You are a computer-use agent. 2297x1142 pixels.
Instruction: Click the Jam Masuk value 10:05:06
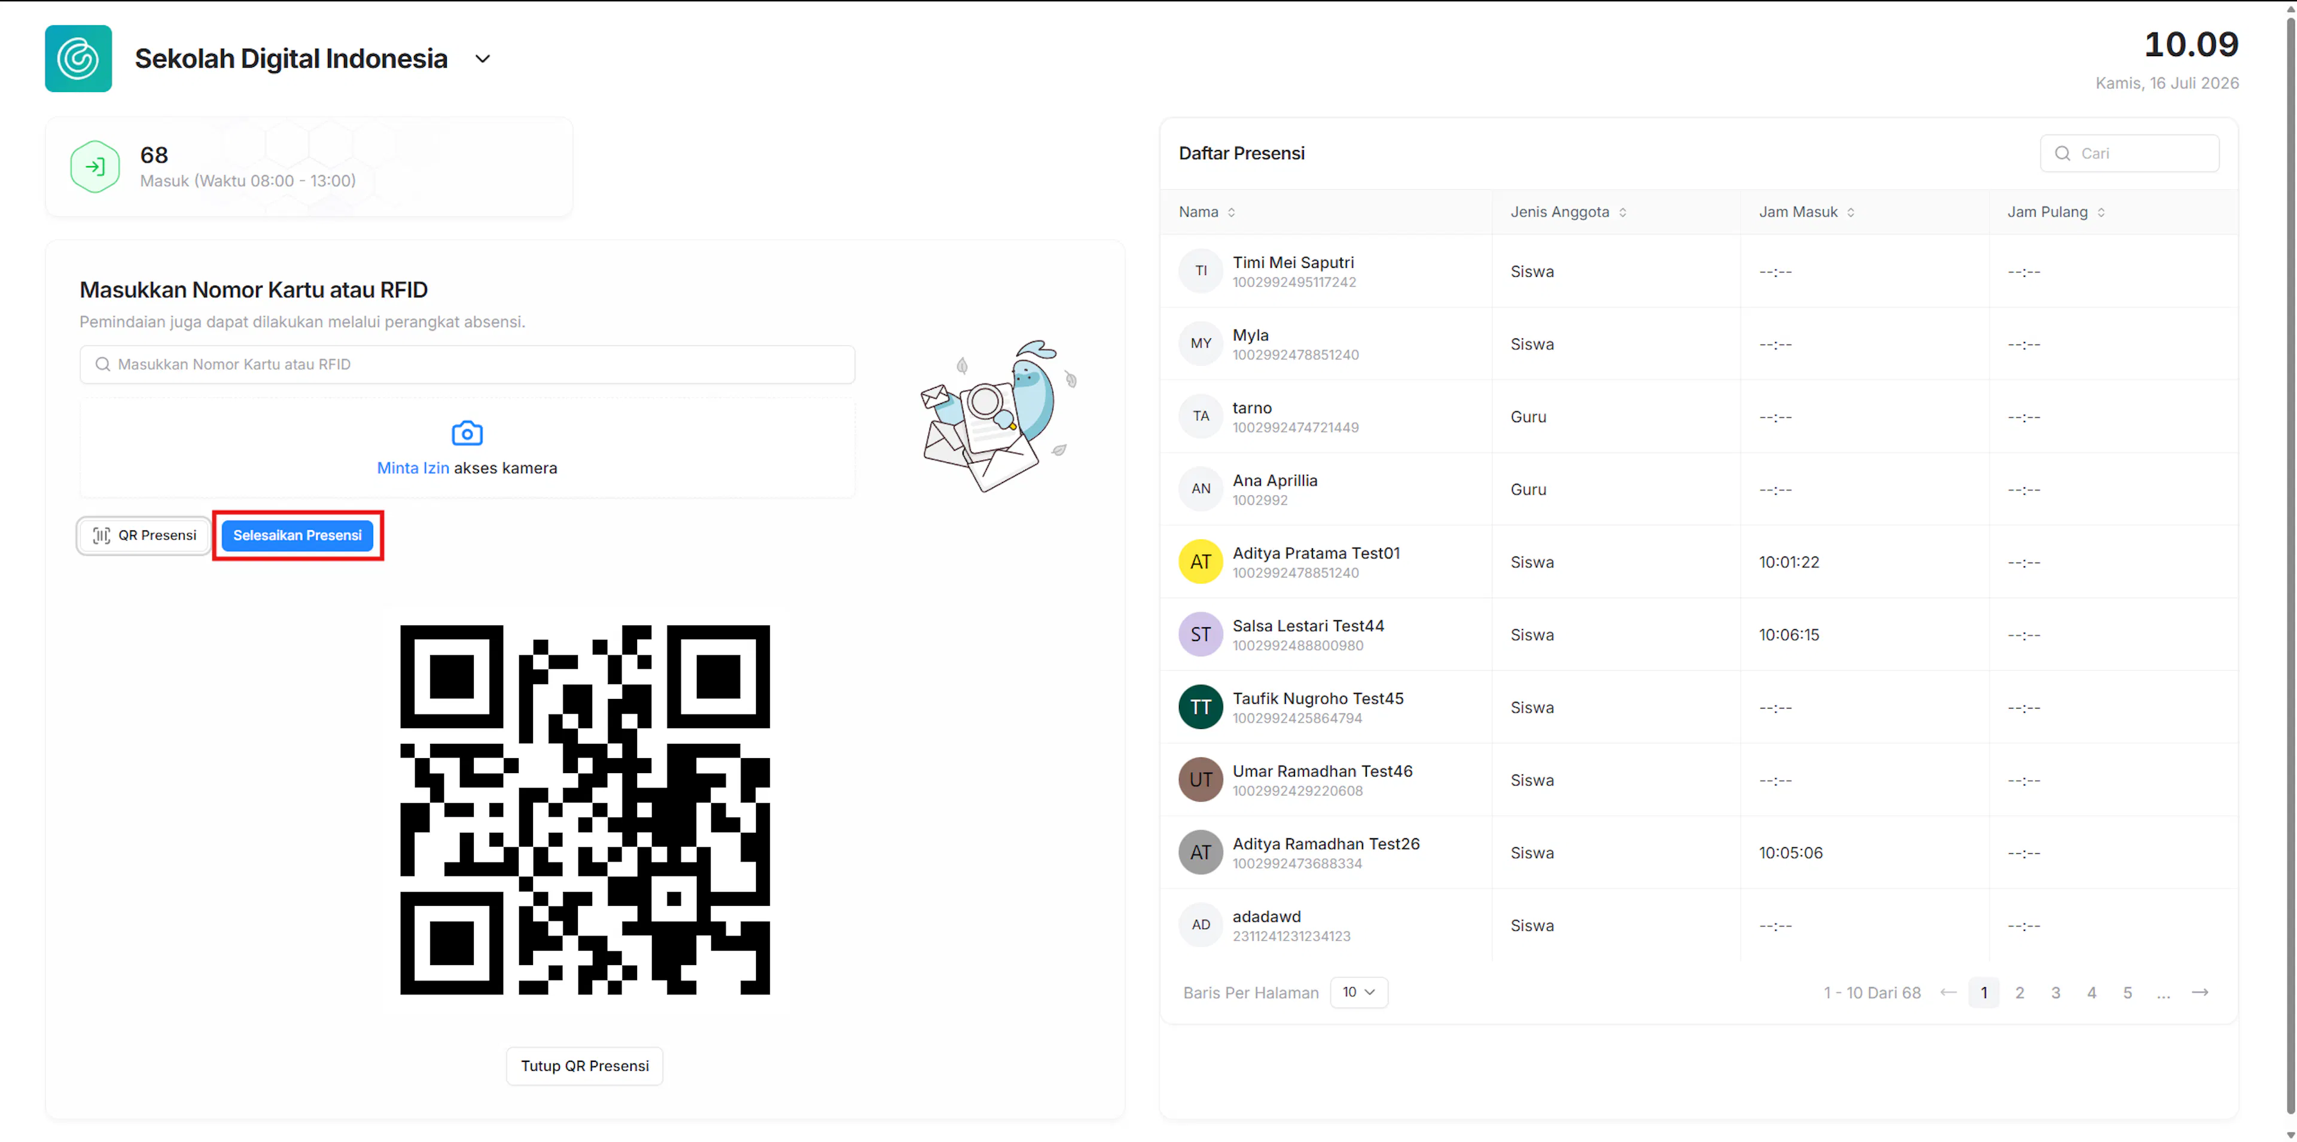1790,853
